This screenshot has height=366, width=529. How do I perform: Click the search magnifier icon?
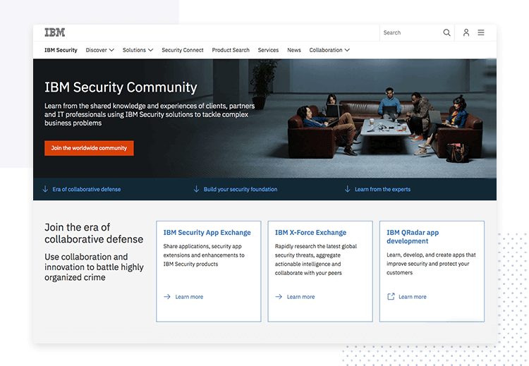[446, 32]
